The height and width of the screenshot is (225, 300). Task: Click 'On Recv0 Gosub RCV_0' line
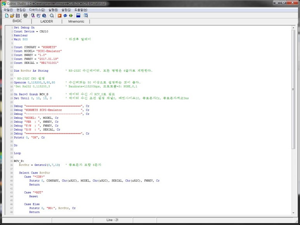[31, 94]
